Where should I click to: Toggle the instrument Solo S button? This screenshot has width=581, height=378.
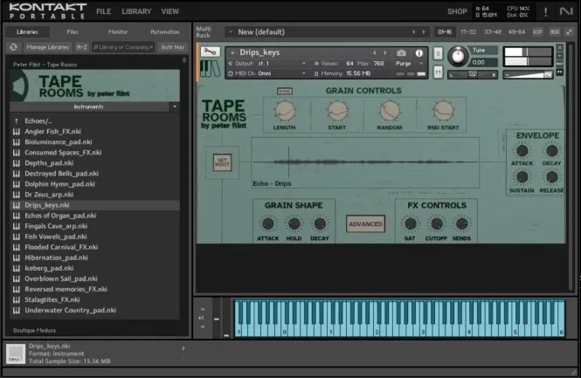[438, 53]
